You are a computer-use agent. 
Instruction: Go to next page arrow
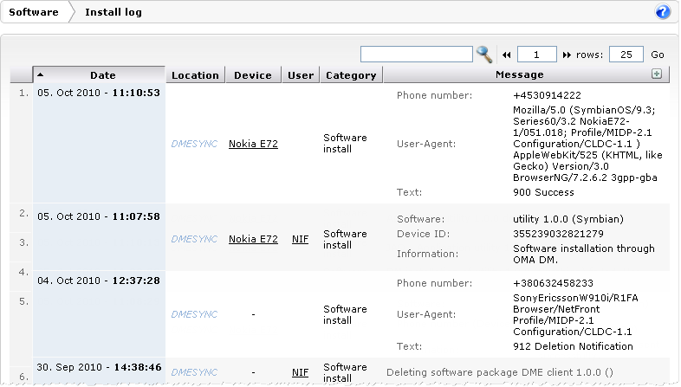click(x=567, y=55)
